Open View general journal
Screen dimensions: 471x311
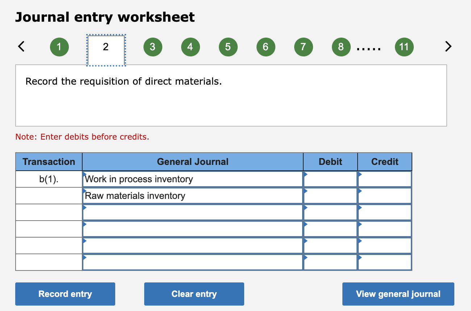point(398,294)
